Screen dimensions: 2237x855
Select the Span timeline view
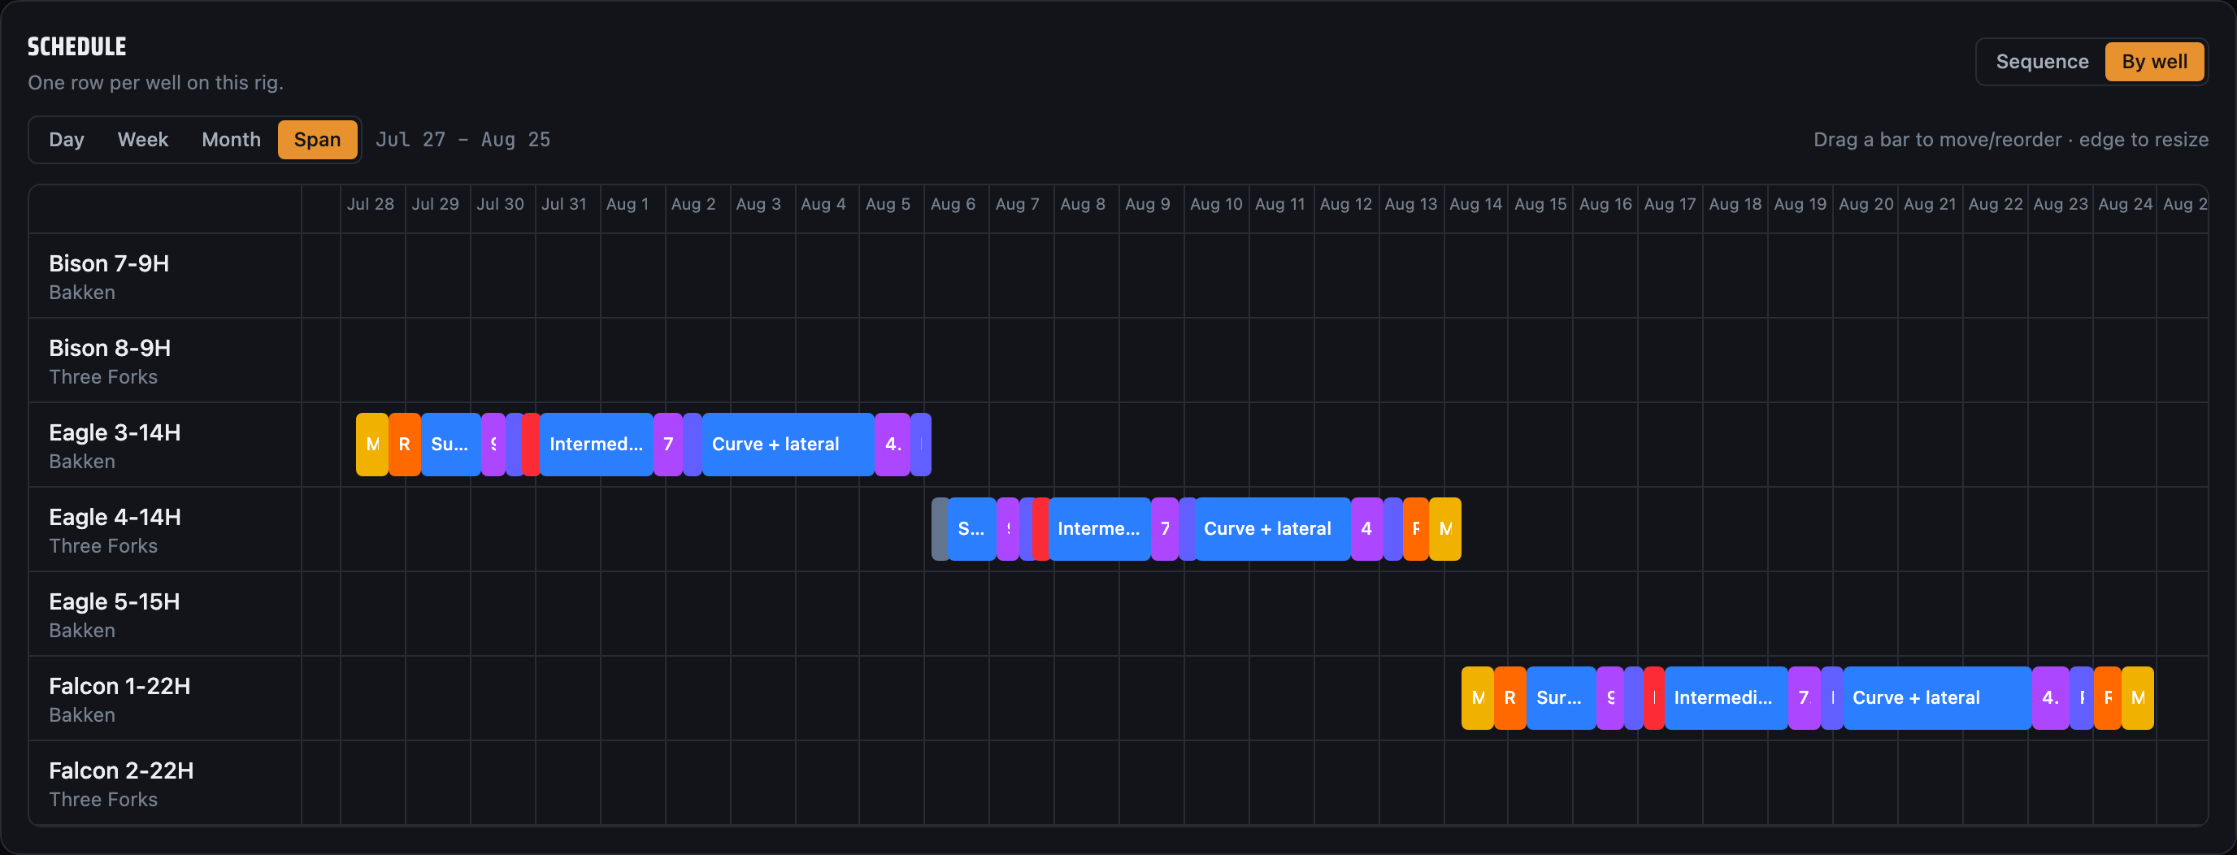317,140
